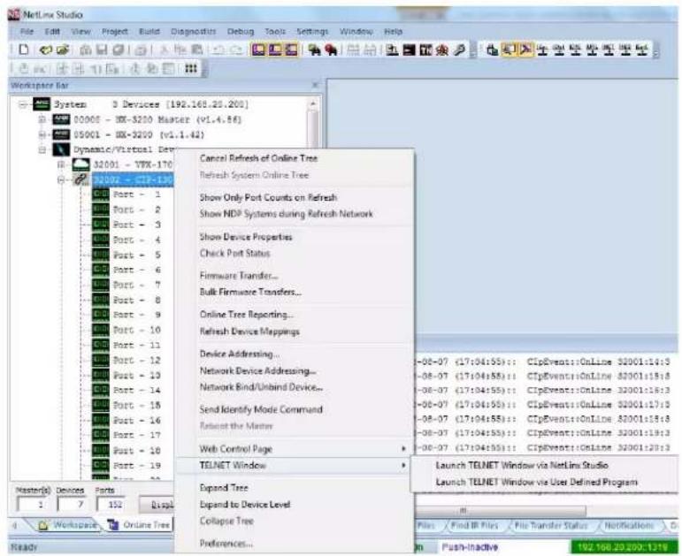The width and height of the screenshot is (682, 556).
Task: Click the New File toolbar icon
Action: (x=25, y=50)
